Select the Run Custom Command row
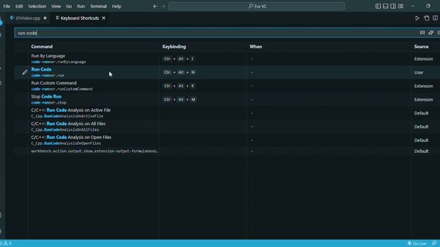The height and width of the screenshot is (247, 440). click(x=228, y=86)
